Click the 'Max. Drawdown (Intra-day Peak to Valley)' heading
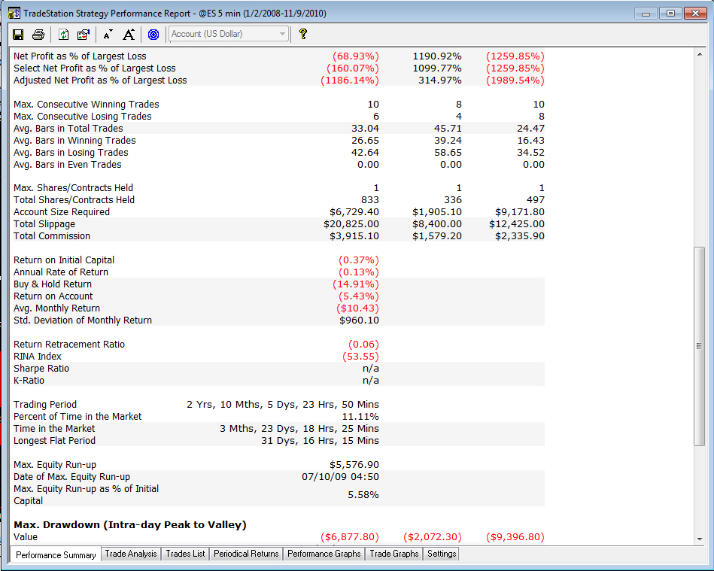 click(129, 524)
